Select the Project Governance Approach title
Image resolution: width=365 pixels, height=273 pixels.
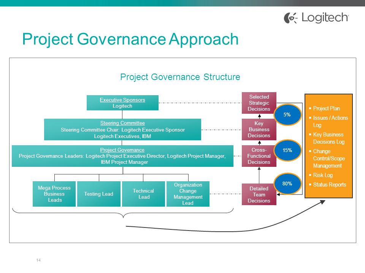coord(130,39)
